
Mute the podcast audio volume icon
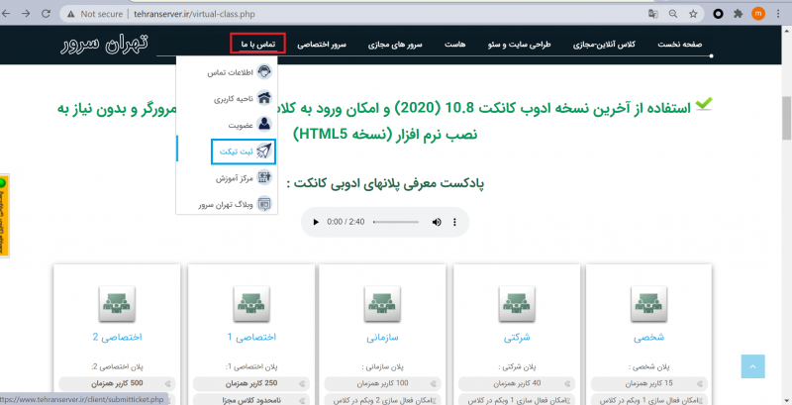pyautogui.click(x=437, y=223)
